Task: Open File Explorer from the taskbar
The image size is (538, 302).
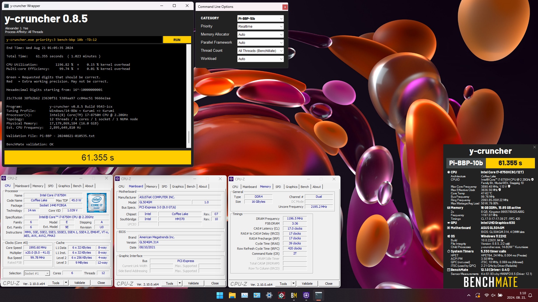Action: pyautogui.click(x=232, y=295)
